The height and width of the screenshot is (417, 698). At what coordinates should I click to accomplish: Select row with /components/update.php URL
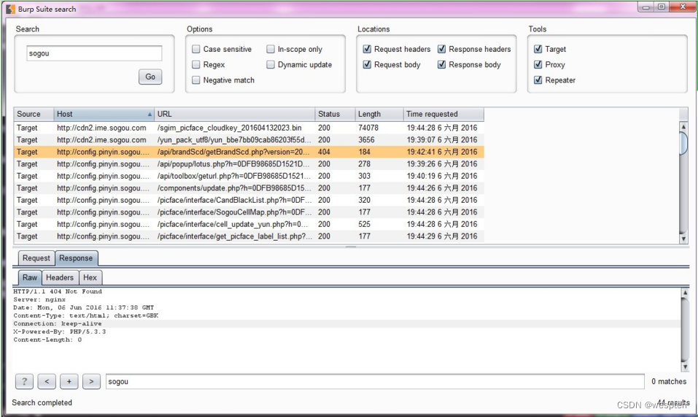[249, 188]
